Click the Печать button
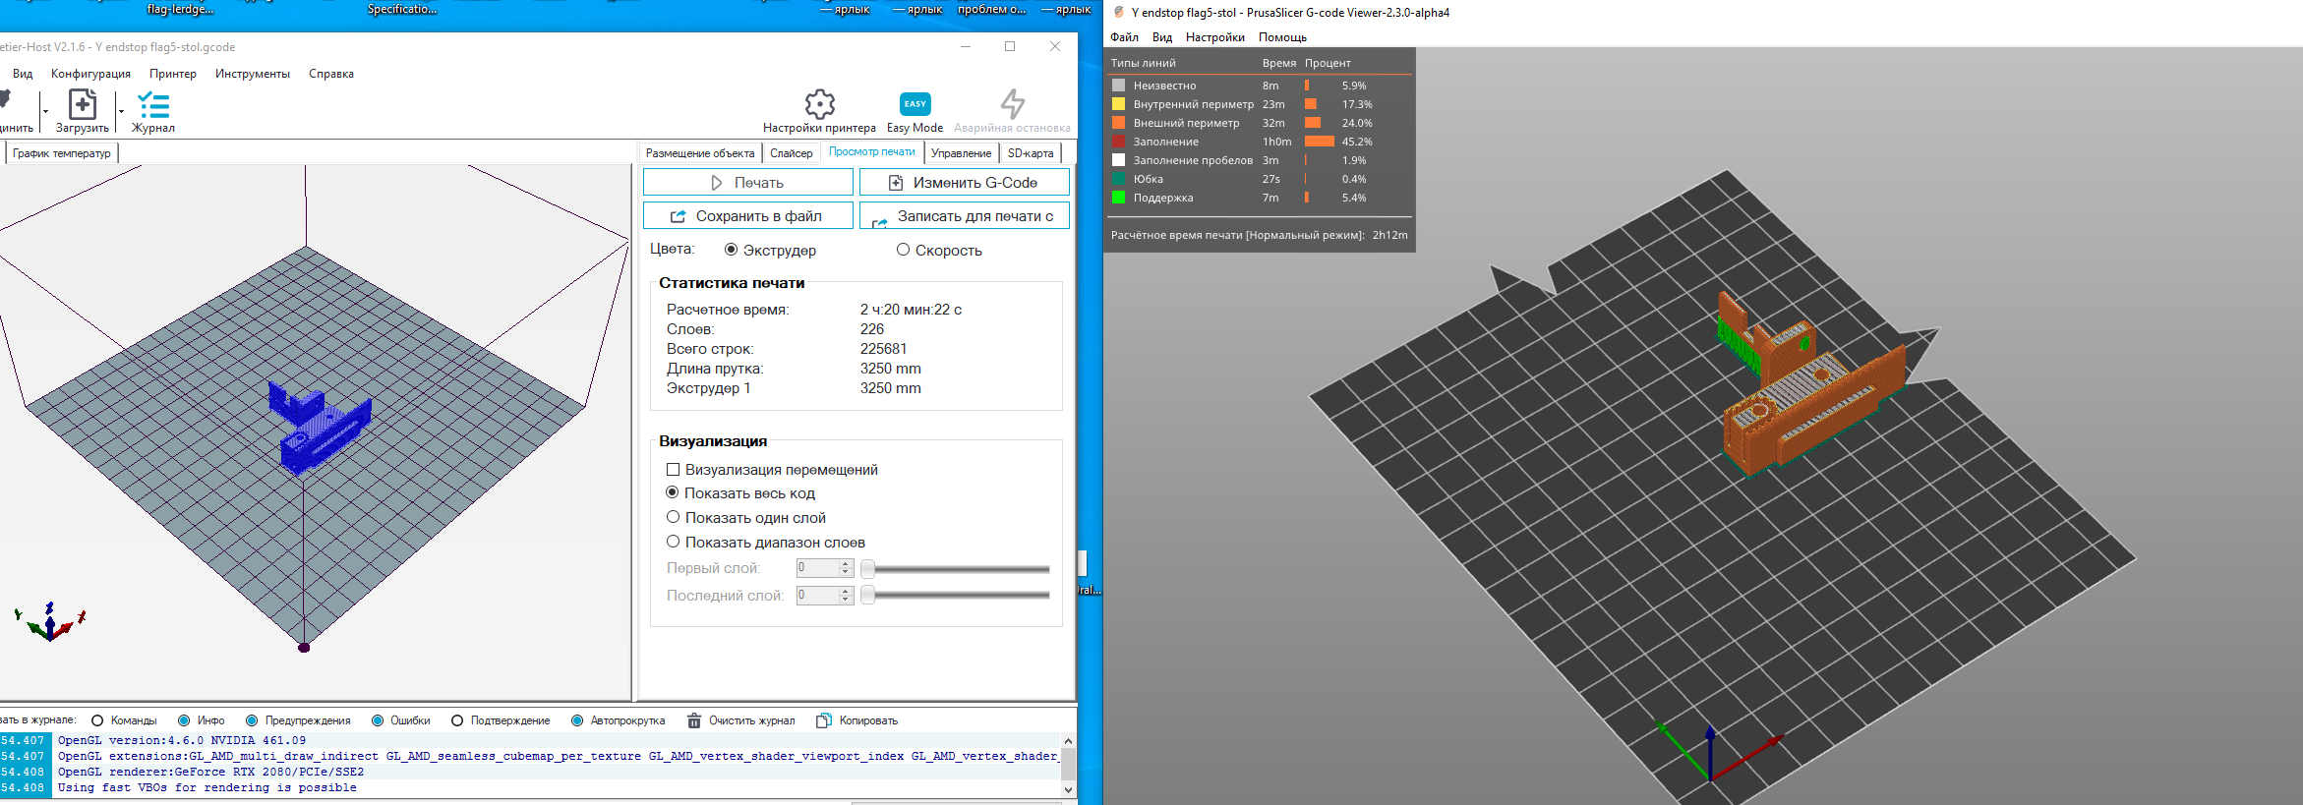The width and height of the screenshot is (2303, 805). pos(748,183)
